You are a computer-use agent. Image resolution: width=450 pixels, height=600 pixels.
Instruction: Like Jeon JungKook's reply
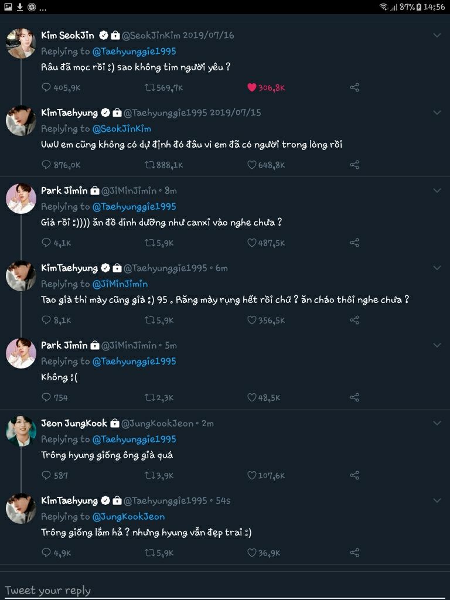[252, 475]
